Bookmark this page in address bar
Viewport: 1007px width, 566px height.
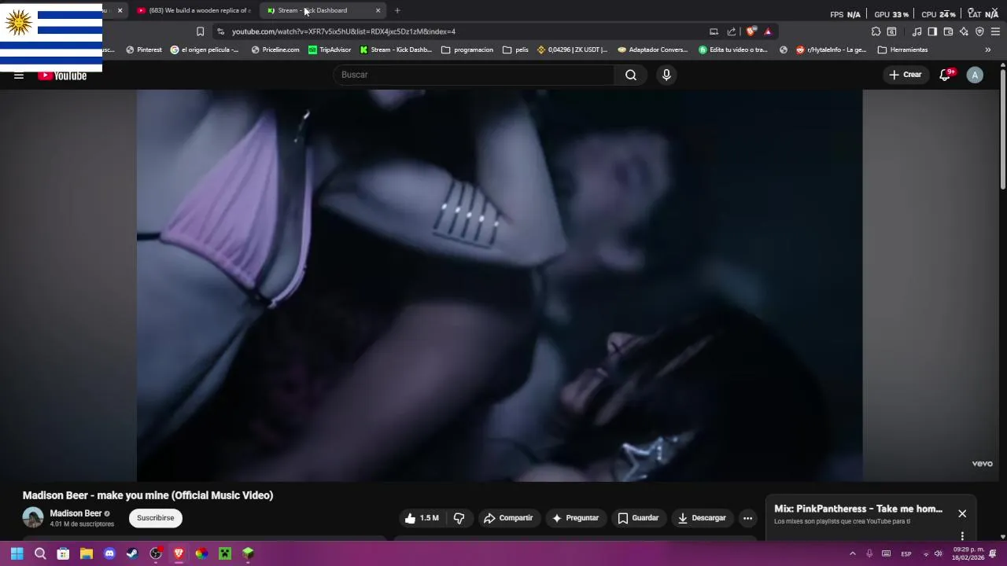tap(200, 31)
